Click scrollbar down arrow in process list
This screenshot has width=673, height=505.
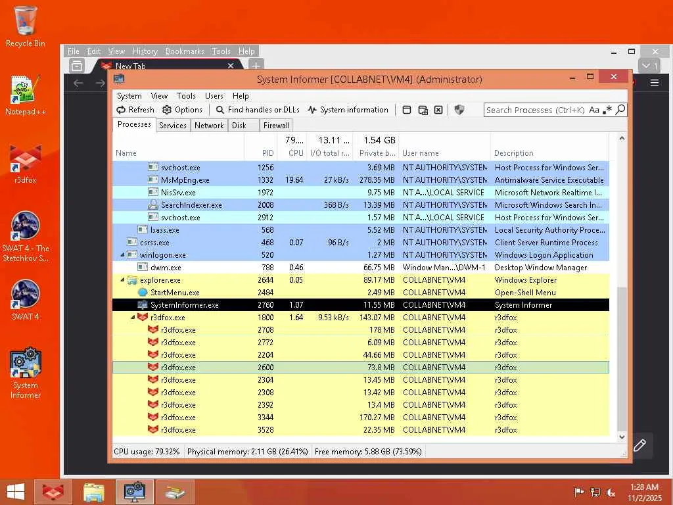tap(622, 437)
